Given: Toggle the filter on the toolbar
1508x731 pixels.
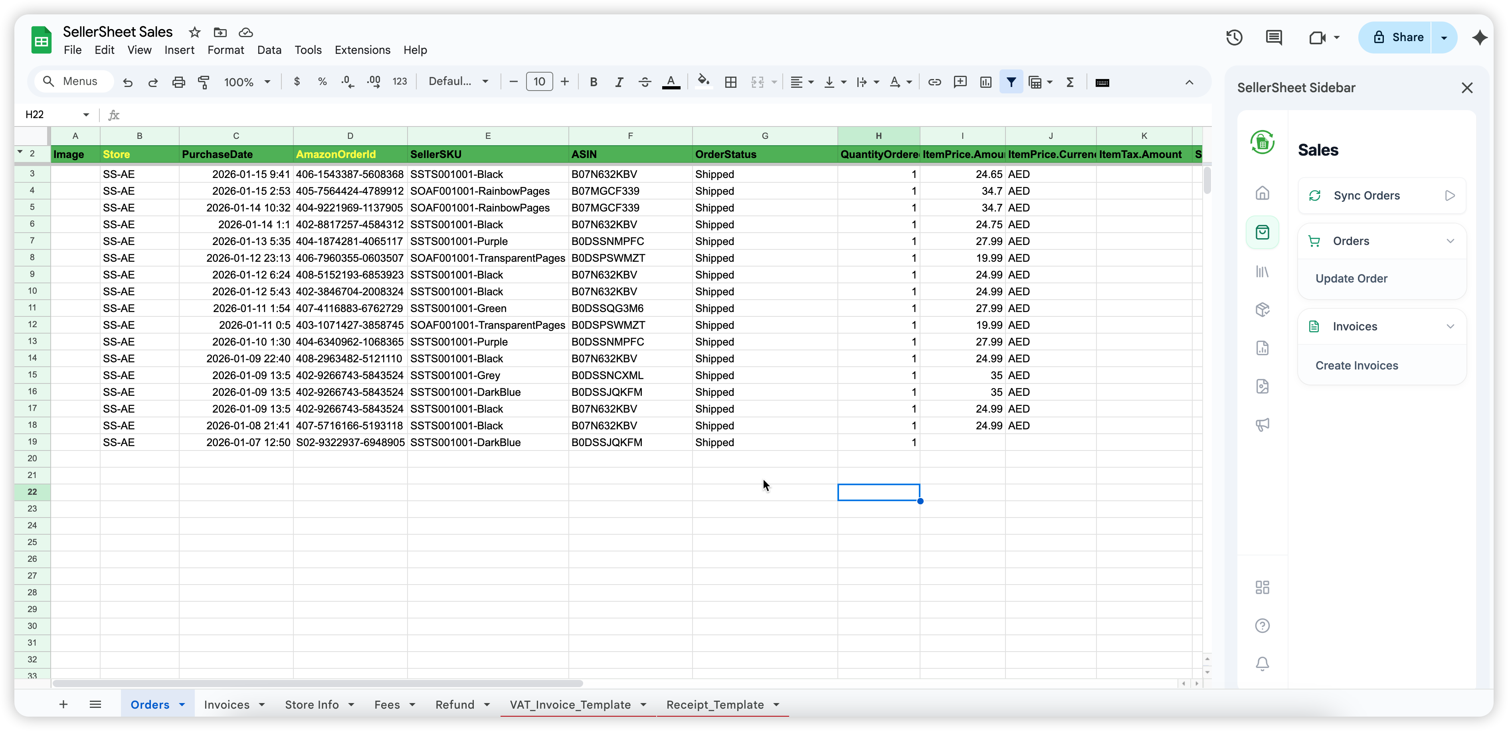Looking at the screenshot, I should click(x=1011, y=82).
